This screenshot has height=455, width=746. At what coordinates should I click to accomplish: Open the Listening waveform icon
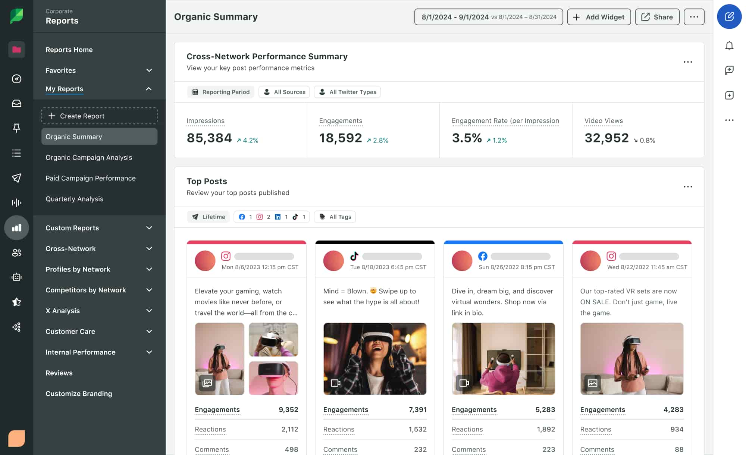[x=16, y=203]
